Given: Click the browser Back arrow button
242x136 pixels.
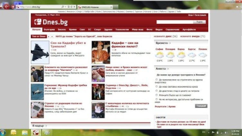Looking at the screenshot, I should click(6, 6).
